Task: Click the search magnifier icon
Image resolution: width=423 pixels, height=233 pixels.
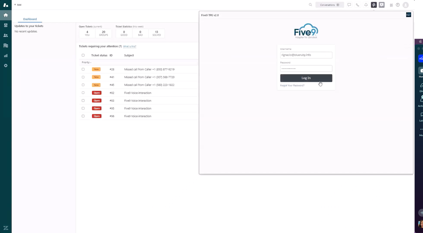Action: tap(310, 5)
